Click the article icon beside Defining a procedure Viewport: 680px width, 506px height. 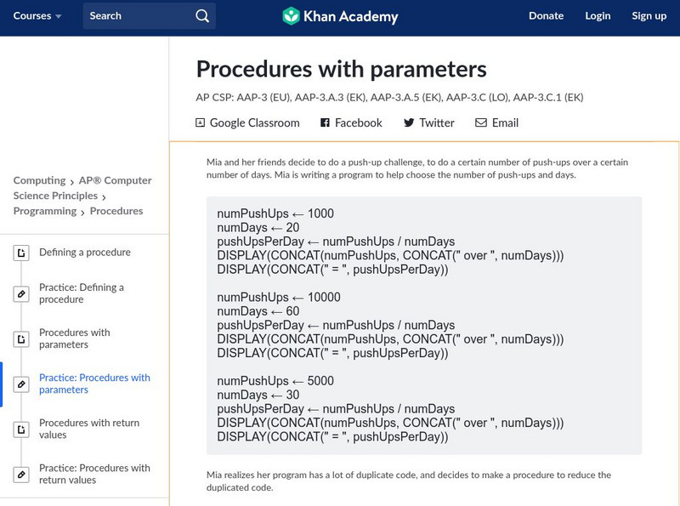tap(21, 253)
